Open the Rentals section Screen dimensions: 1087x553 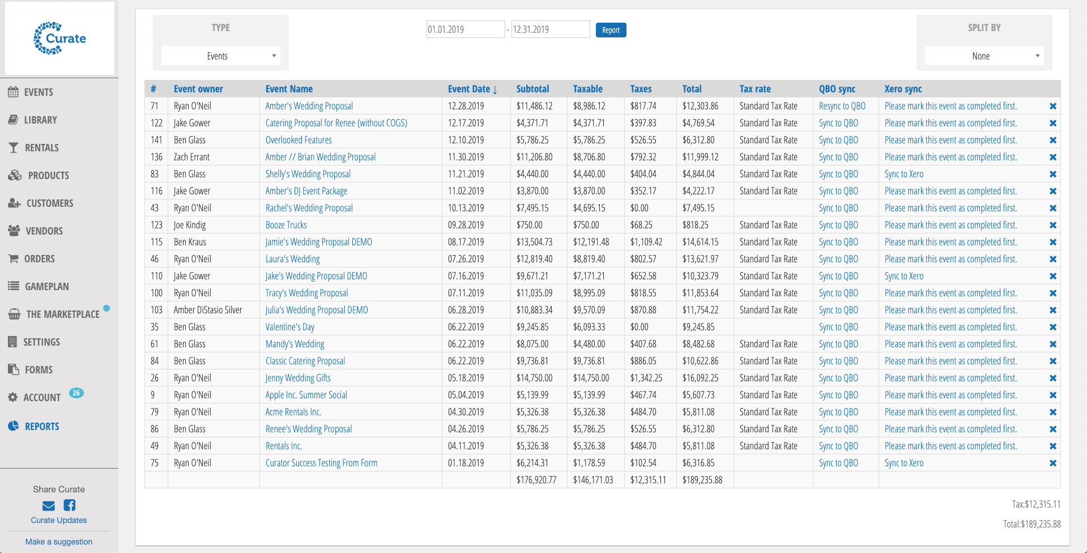coord(14,147)
